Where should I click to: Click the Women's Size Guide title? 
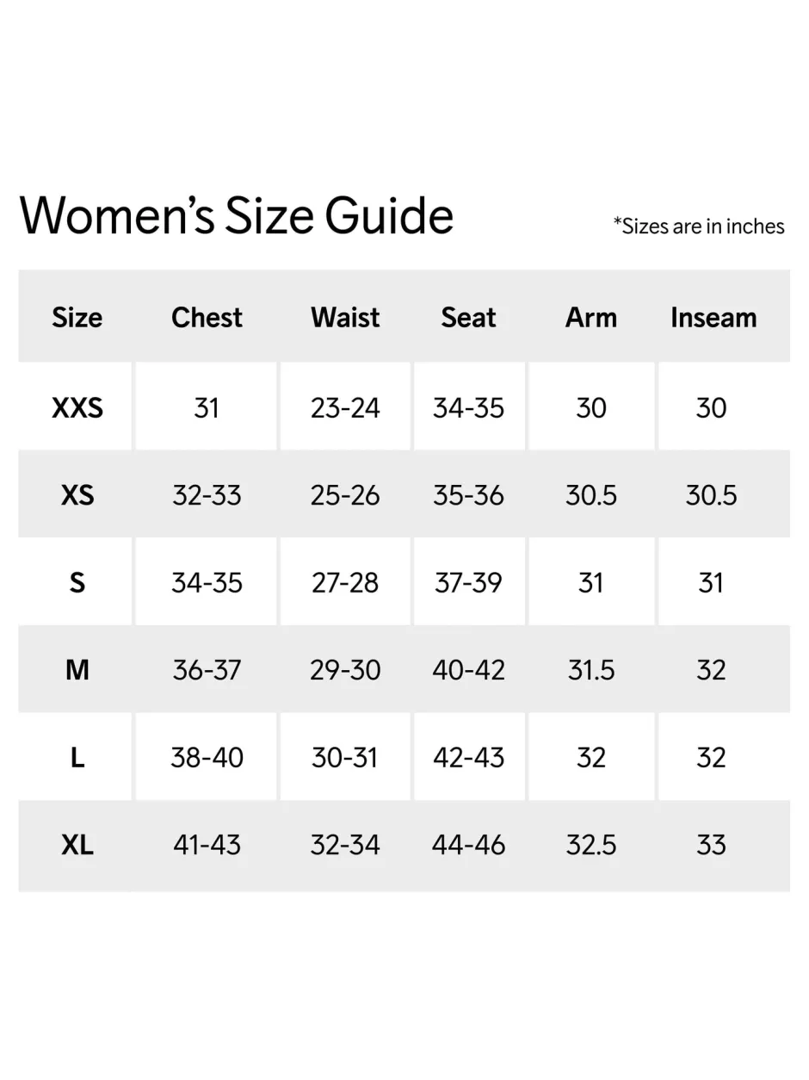click(237, 215)
